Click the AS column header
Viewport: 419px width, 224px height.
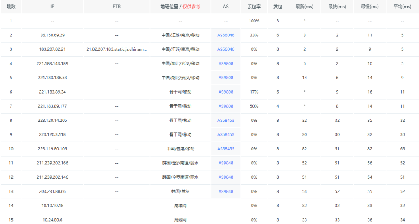tap(225, 7)
